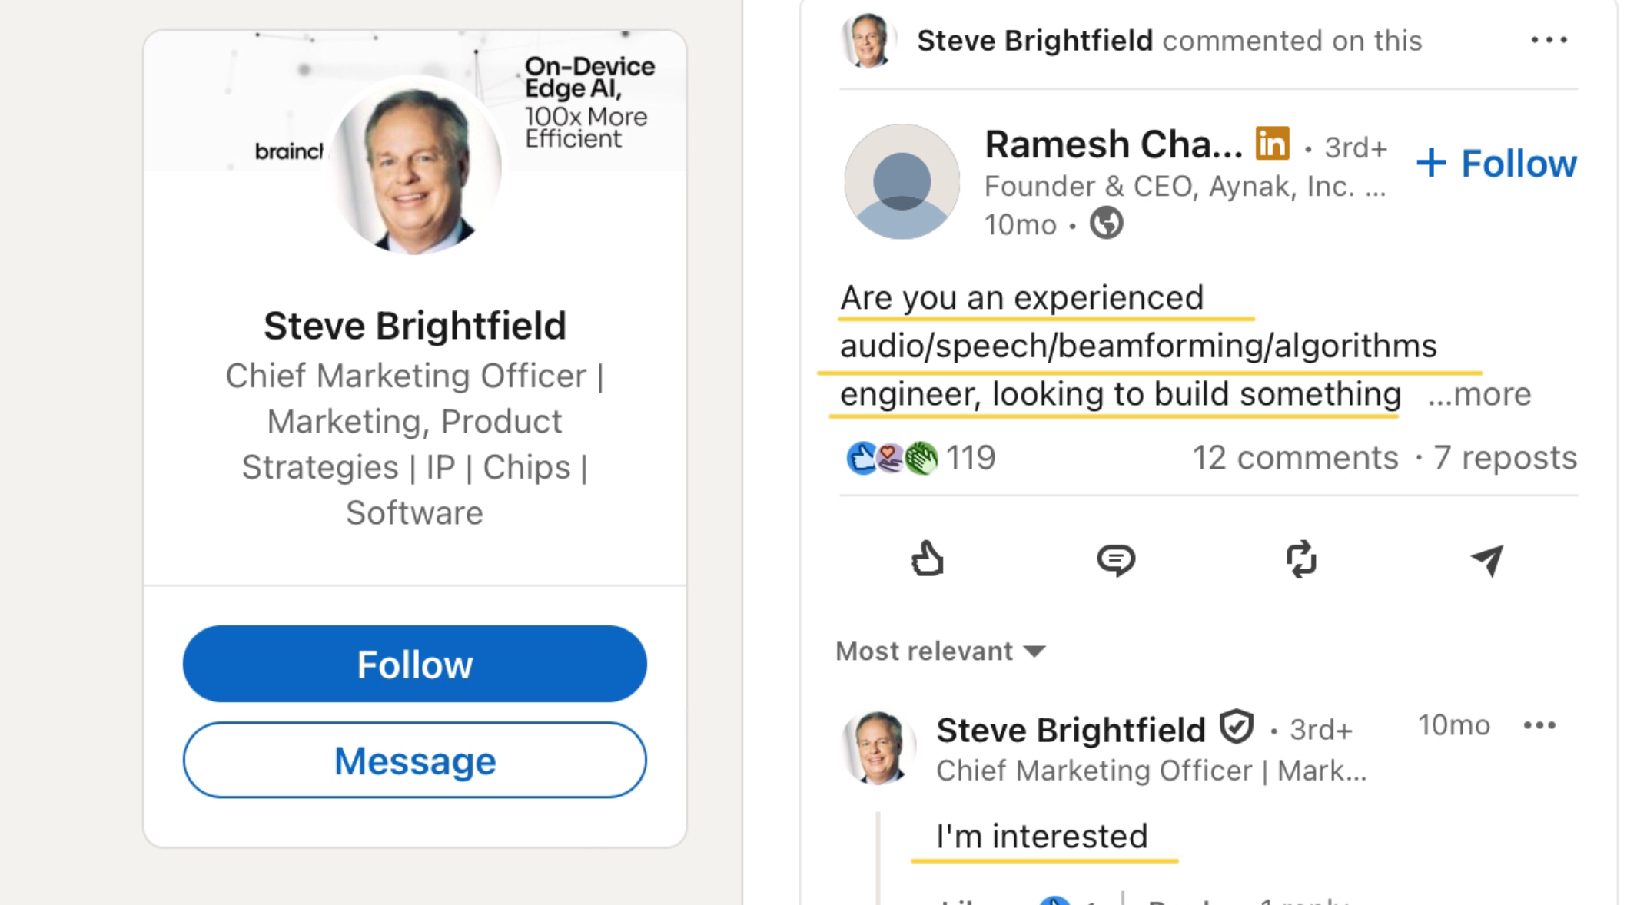Click the verified shield badge beside Steve Brightfield
This screenshot has width=1647, height=905.
[1237, 728]
